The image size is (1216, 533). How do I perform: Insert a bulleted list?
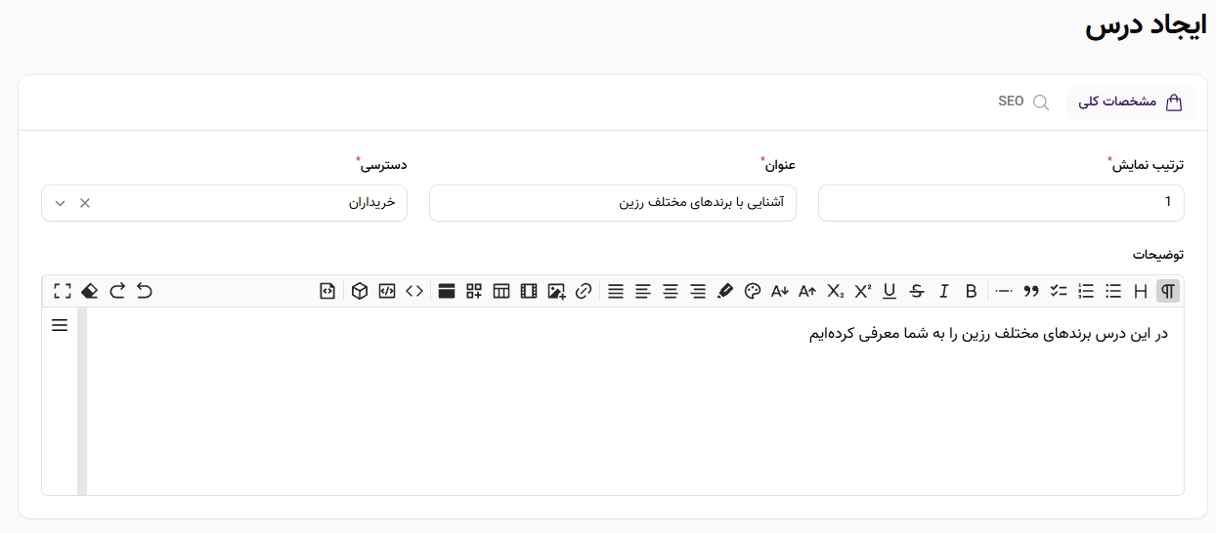[x=1112, y=291]
